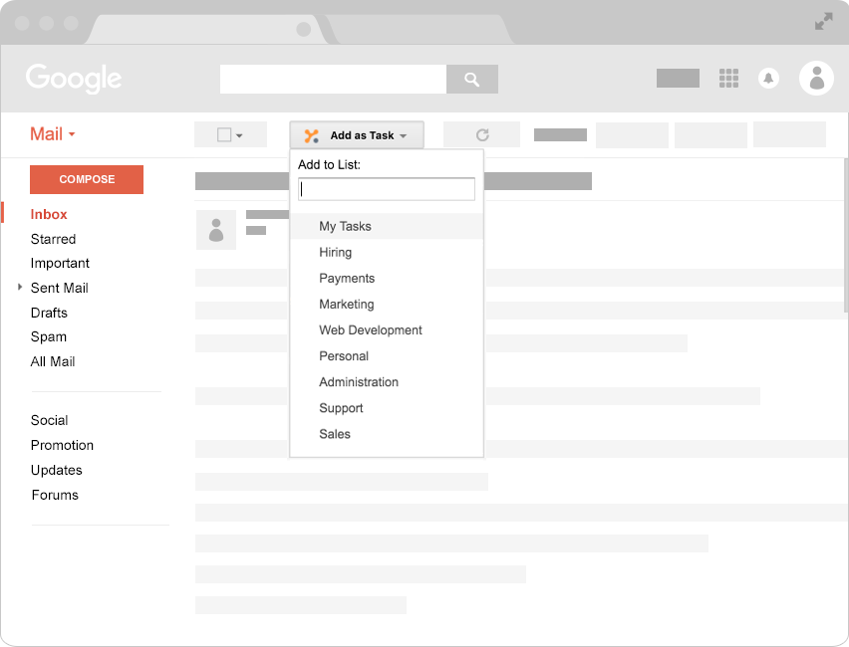Click the Add to List text field
849x647 pixels.
click(x=387, y=189)
